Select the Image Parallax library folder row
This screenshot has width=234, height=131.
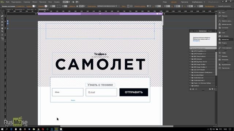(x=203, y=64)
